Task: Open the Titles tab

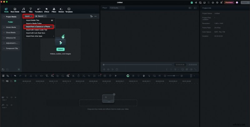Action: click(x=31, y=10)
